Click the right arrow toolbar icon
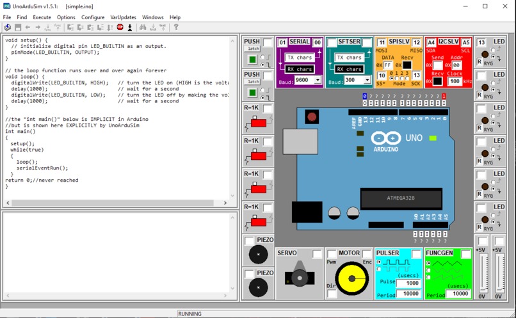The height and width of the screenshot is (318, 516). coord(38,28)
